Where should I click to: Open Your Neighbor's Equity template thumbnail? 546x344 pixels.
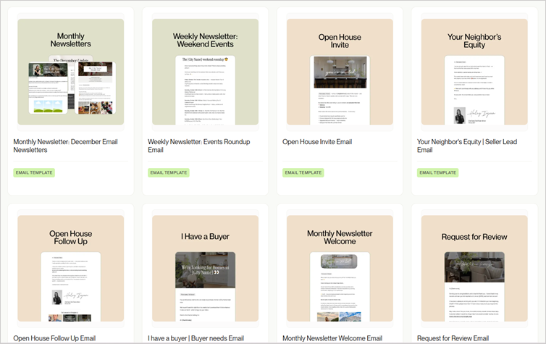[x=474, y=72]
